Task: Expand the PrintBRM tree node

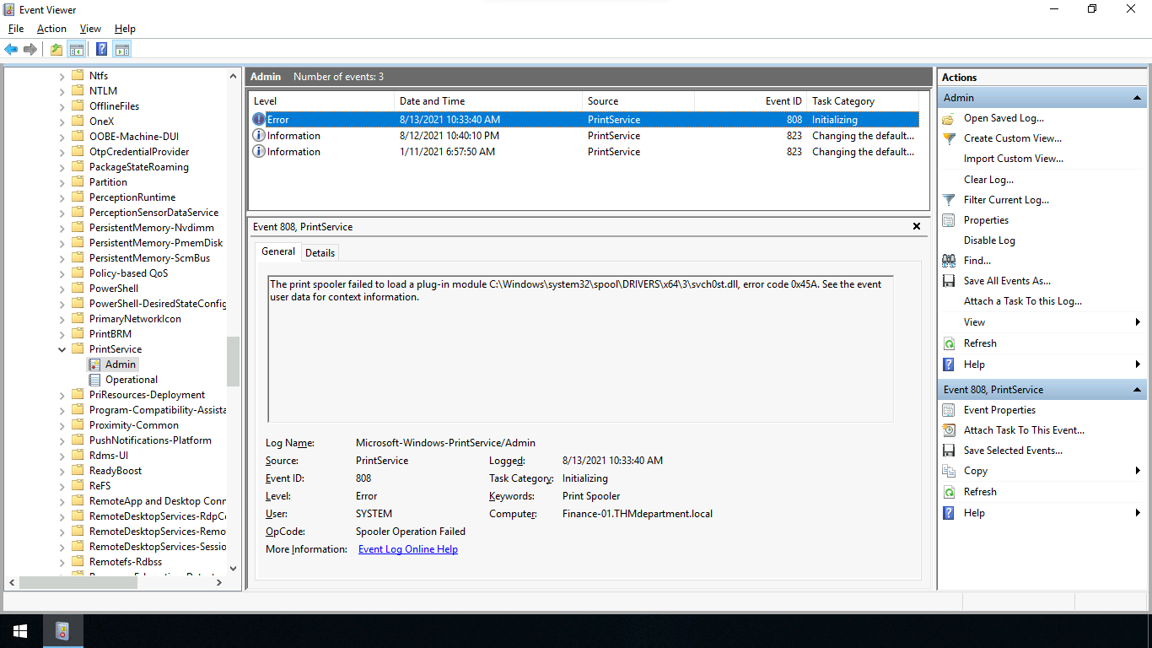Action: pyautogui.click(x=62, y=334)
